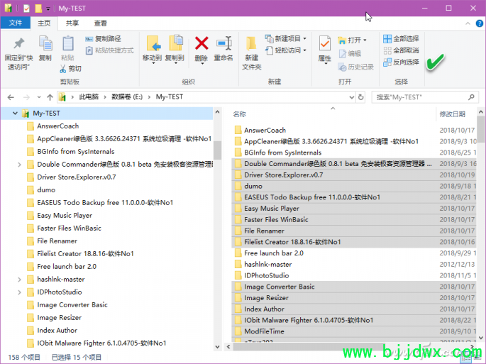Collapse the ribbon with the chevron
This screenshot has height=364, width=486.
[x=468, y=23]
